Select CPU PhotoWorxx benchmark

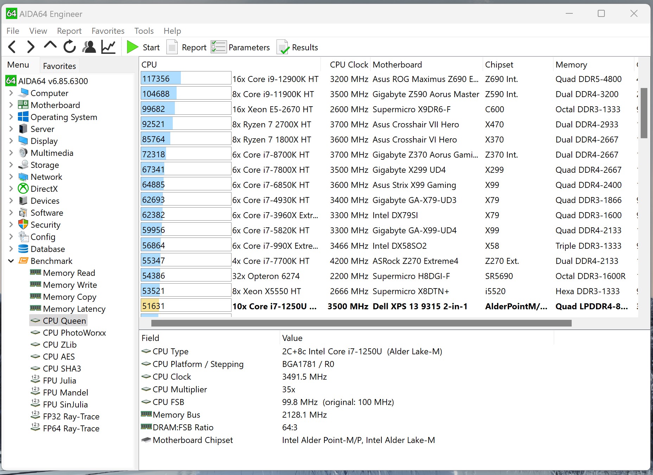[x=74, y=332]
